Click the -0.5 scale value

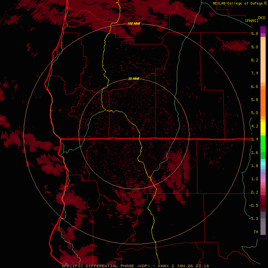coord(253,205)
